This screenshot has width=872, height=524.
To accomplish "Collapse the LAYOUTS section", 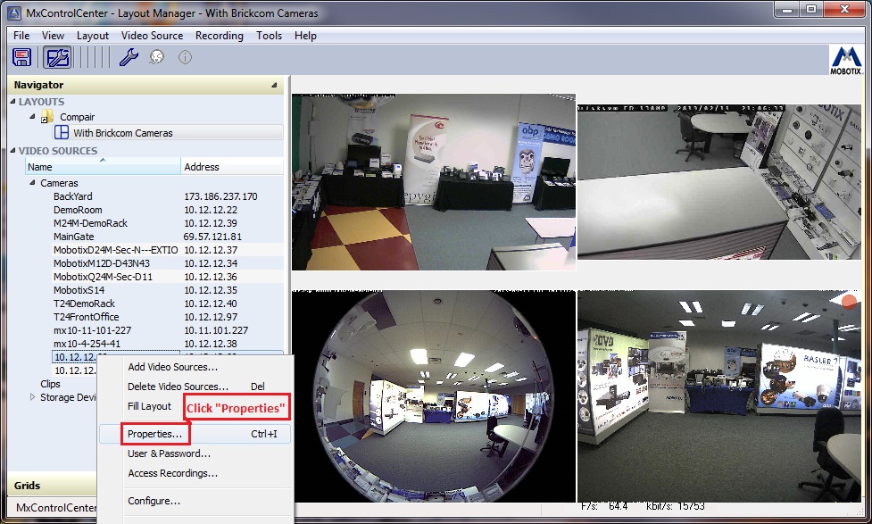I will coord(12,102).
